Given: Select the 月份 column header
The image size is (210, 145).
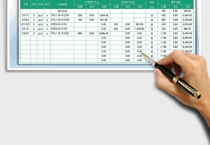Looking at the screenshot, I should point(34,4).
